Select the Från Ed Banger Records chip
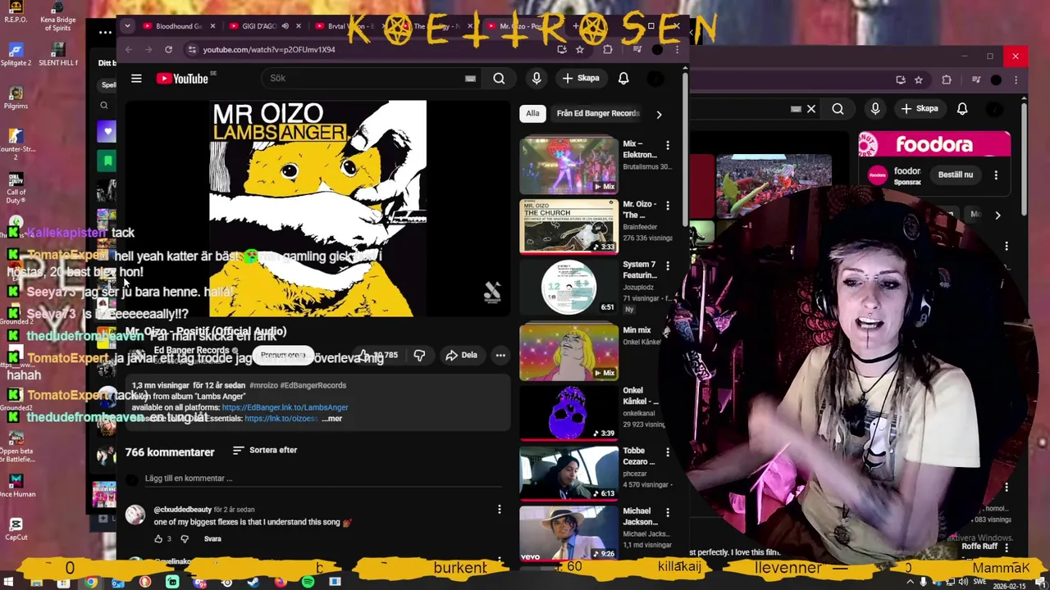 (x=598, y=113)
